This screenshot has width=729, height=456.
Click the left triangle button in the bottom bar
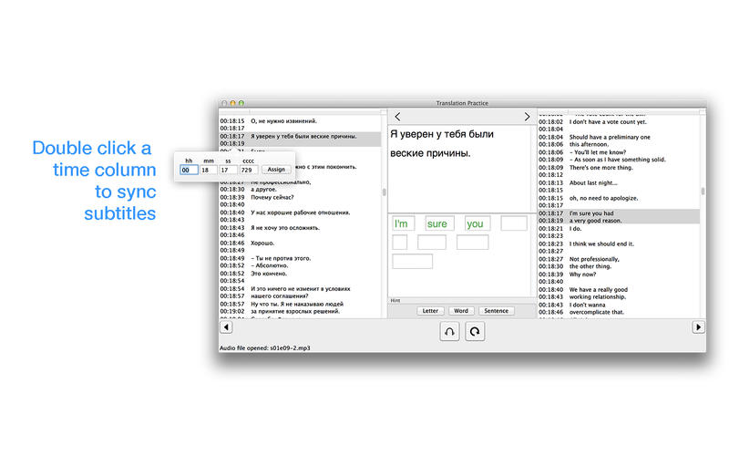click(x=226, y=327)
